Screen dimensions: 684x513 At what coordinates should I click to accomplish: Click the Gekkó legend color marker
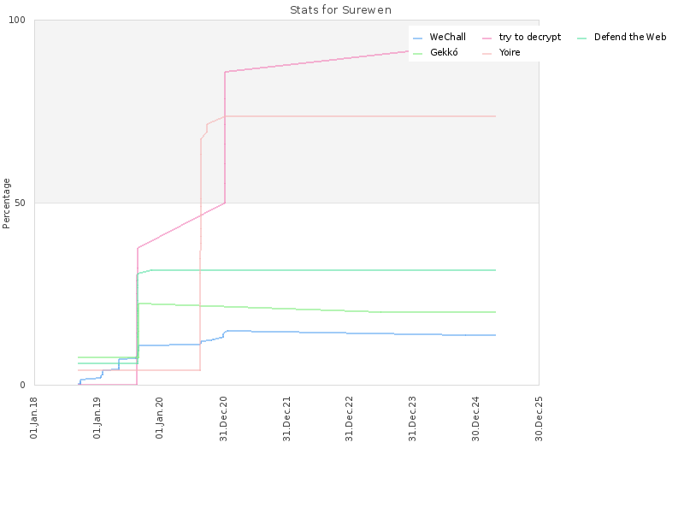coord(417,53)
